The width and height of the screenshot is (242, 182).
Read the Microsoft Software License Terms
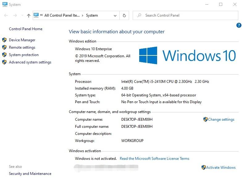(154, 158)
